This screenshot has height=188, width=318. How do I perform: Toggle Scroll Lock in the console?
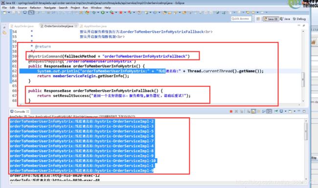click(x=253, y=111)
